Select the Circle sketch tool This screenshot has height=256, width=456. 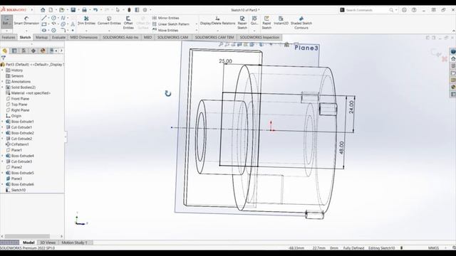(53, 18)
